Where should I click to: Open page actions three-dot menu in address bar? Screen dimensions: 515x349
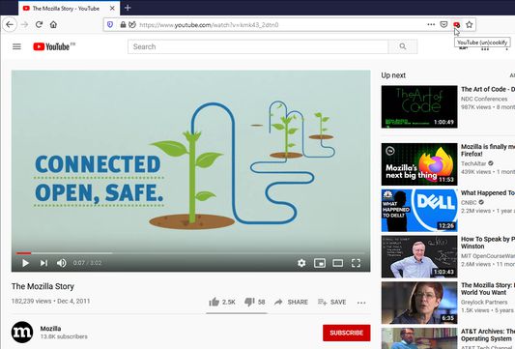point(431,24)
